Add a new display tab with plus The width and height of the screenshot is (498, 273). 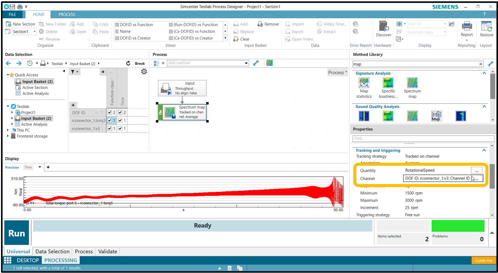click(48, 167)
